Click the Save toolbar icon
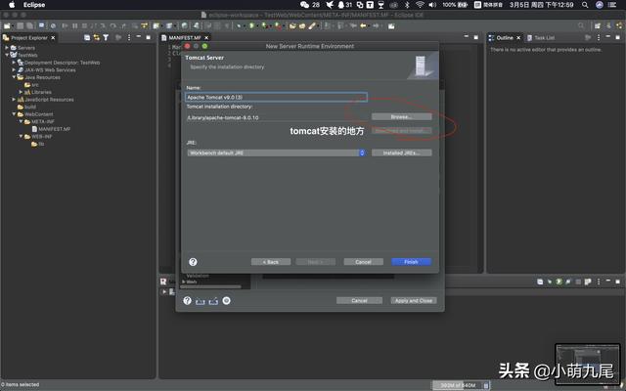This screenshot has height=391, width=626. (20, 26)
